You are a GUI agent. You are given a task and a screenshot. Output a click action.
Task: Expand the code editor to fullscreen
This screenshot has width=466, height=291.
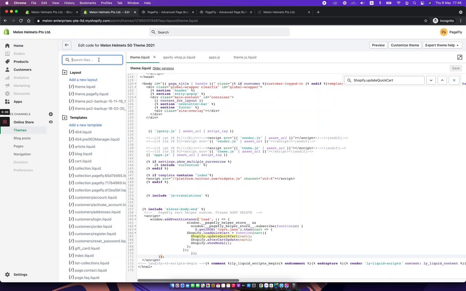459,57
